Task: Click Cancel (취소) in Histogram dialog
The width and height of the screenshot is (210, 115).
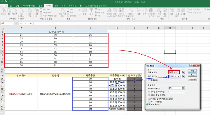Action: 192,75
